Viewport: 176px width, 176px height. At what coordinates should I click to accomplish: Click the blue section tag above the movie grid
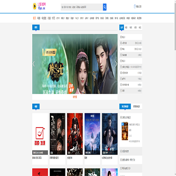(x=36, y=107)
